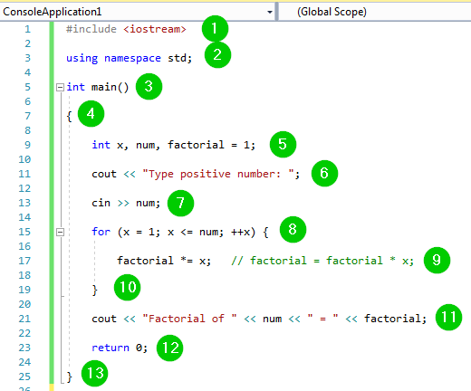
Task: Open the (Global Scope) dropdown
Action: point(374,12)
